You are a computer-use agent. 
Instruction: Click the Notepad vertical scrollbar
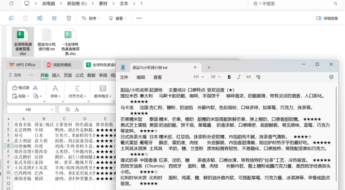tap(336, 134)
